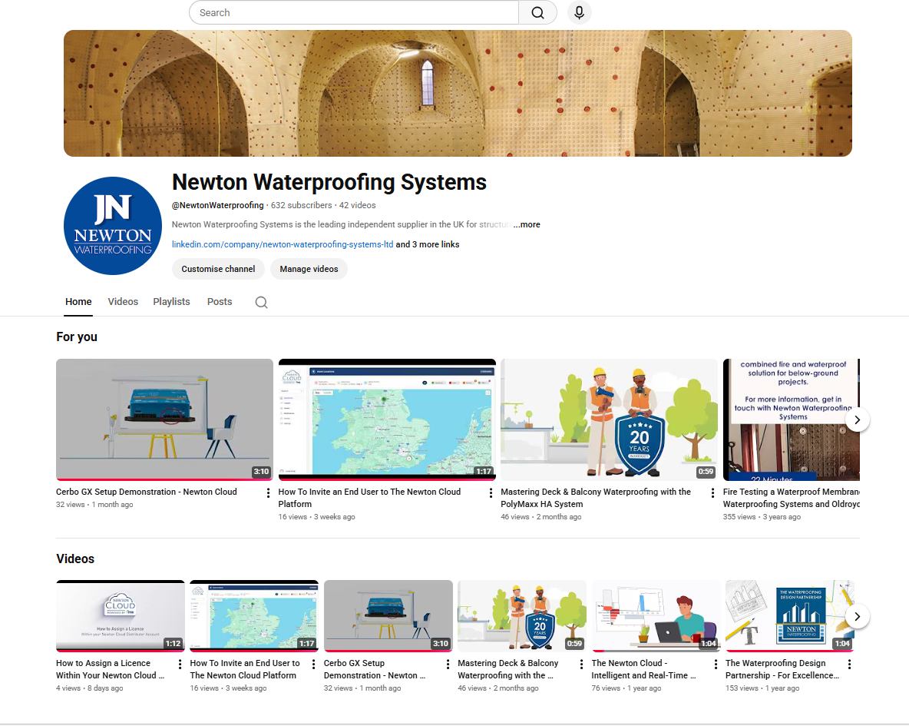Click the Newton Waterproofing channel avatar

[x=112, y=226]
